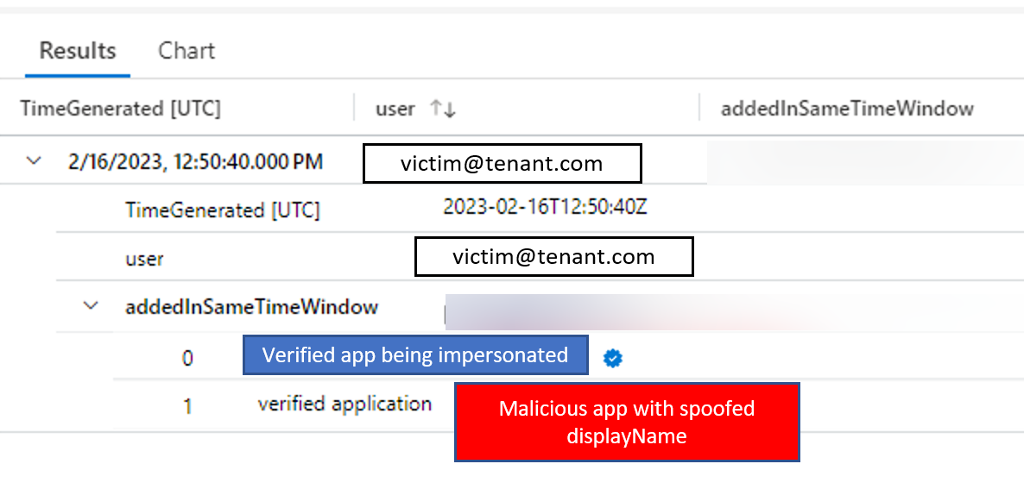Select victim@tenant.com in the expanded user field
Viewport: 1024px width, 489px height.
click(x=553, y=257)
